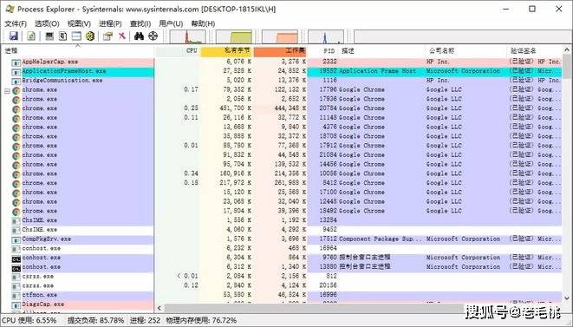
Task: Click Chrome icon in the PID 10056 row
Action: coord(16,174)
